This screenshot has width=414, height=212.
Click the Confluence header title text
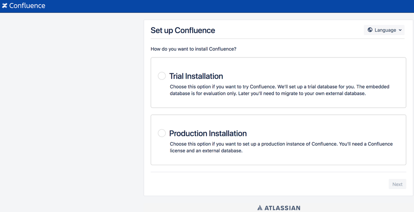pyautogui.click(x=27, y=5)
